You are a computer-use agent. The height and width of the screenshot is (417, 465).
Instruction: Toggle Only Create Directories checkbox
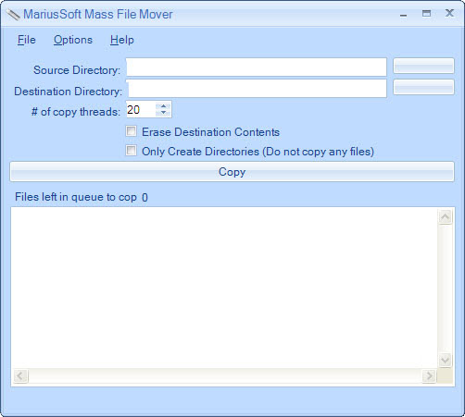click(131, 151)
